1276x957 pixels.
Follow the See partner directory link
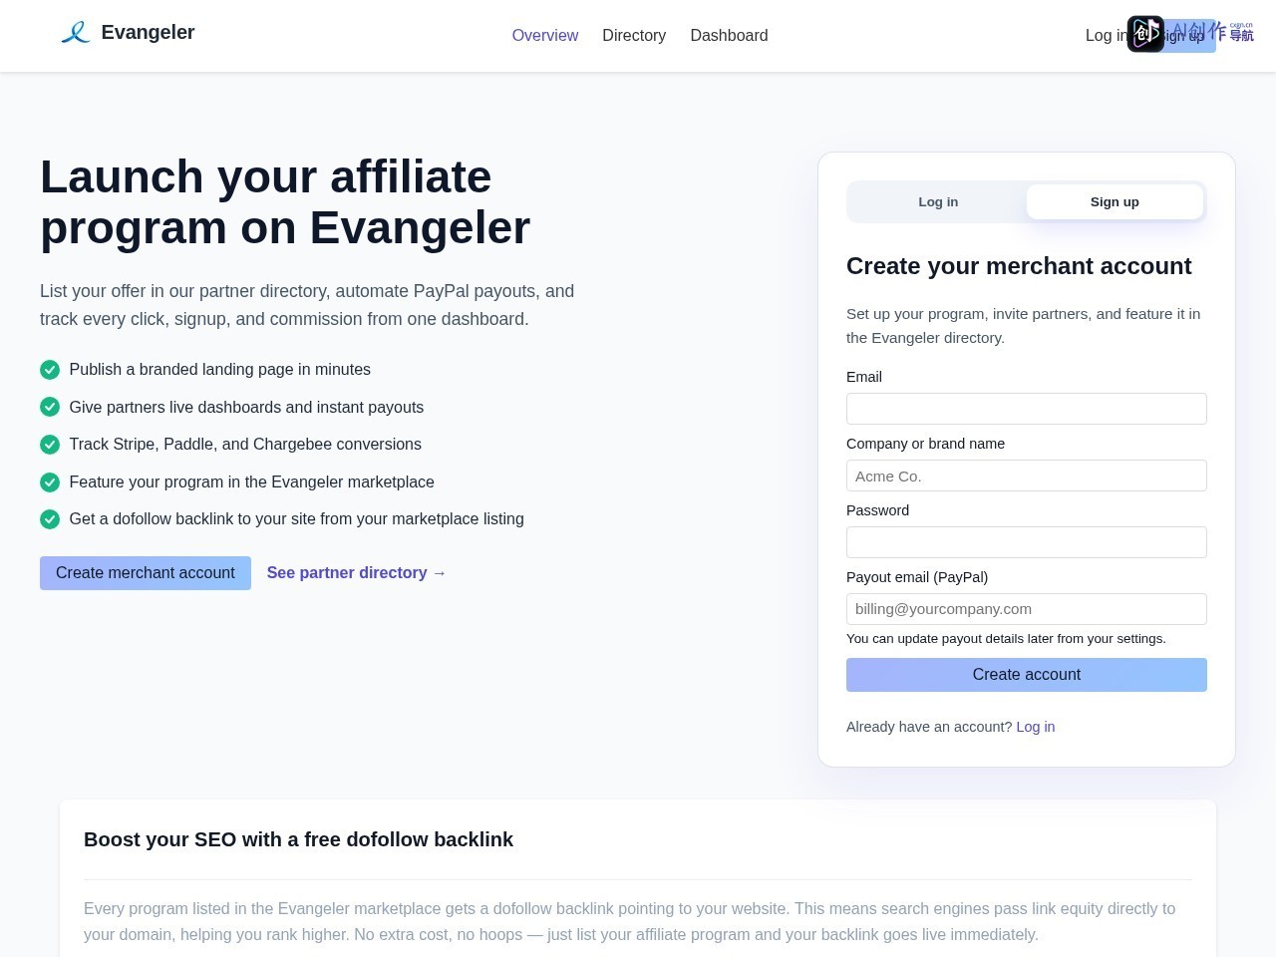pyautogui.click(x=357, y=573)
